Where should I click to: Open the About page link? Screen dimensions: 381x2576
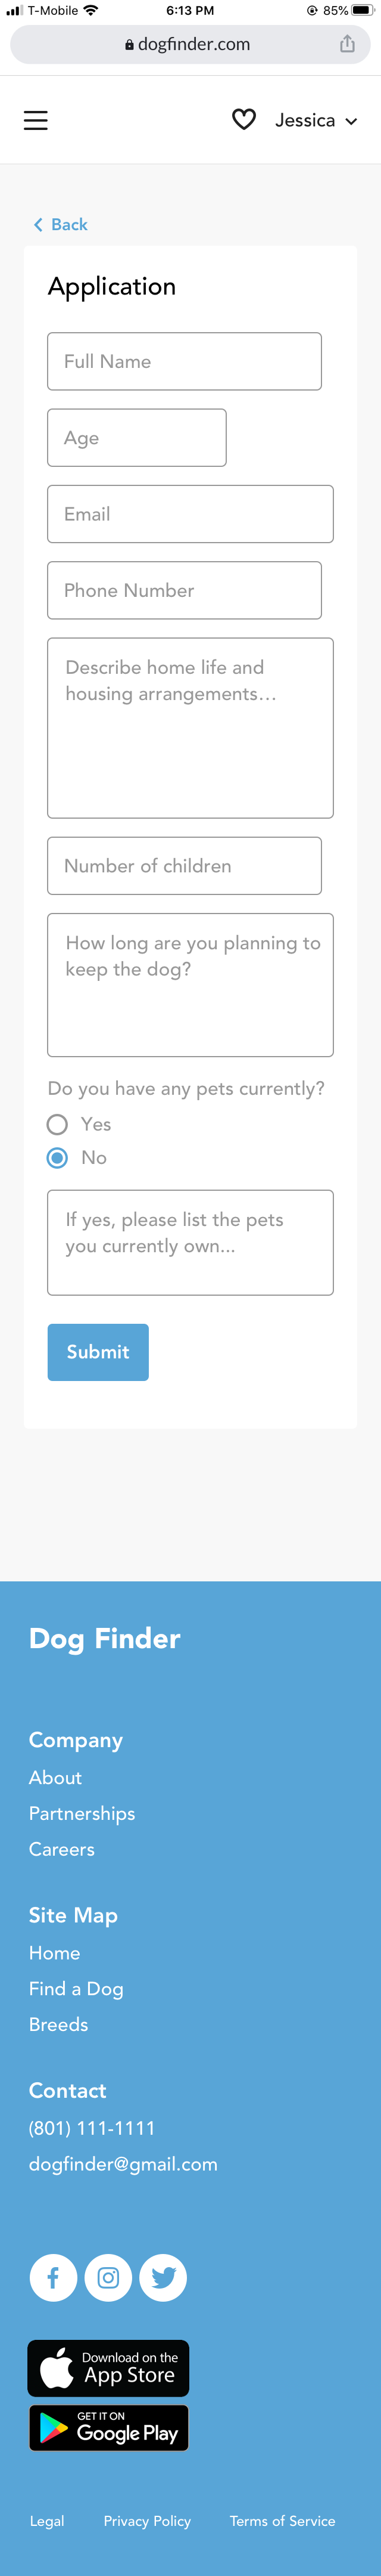[55, 1777]
